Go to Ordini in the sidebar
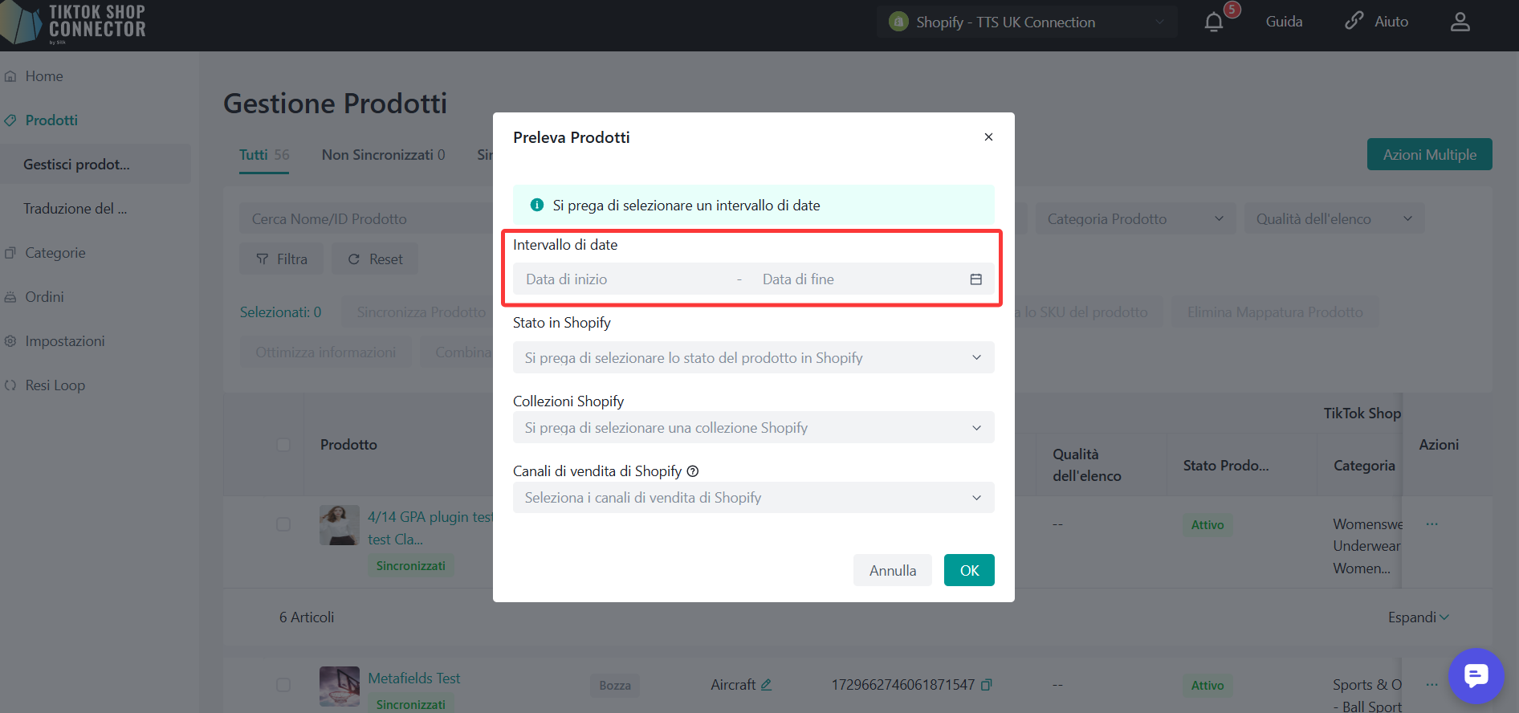1519x713 pixels. tap(44, 297)
